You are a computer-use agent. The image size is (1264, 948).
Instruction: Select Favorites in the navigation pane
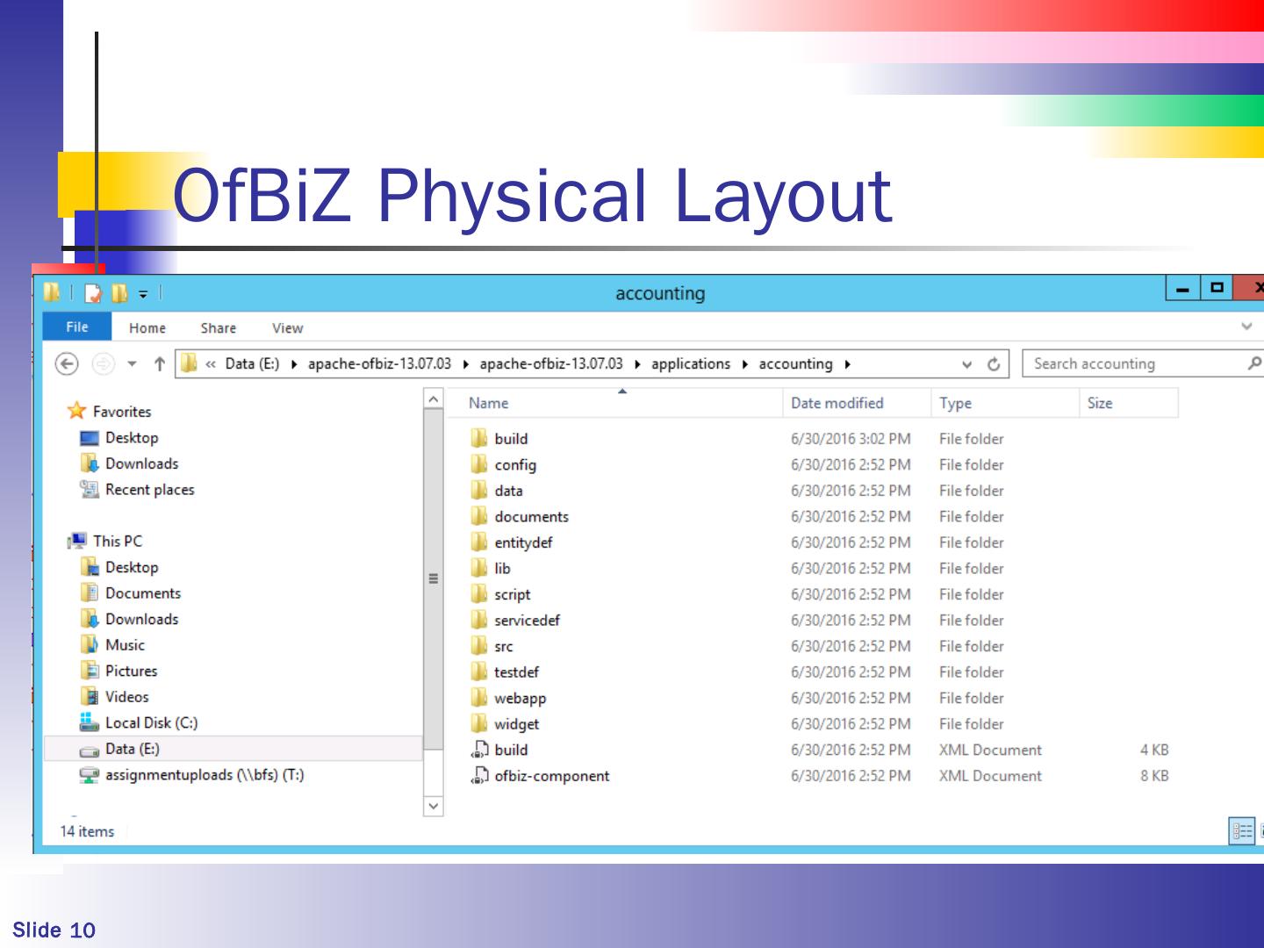(x=122, y=412)
